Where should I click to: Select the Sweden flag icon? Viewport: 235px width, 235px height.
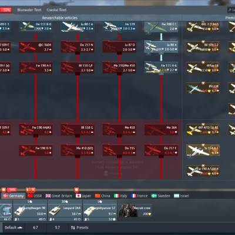[154, 196]
